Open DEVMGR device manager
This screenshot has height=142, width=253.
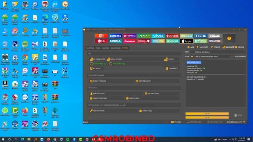[228, 47]
